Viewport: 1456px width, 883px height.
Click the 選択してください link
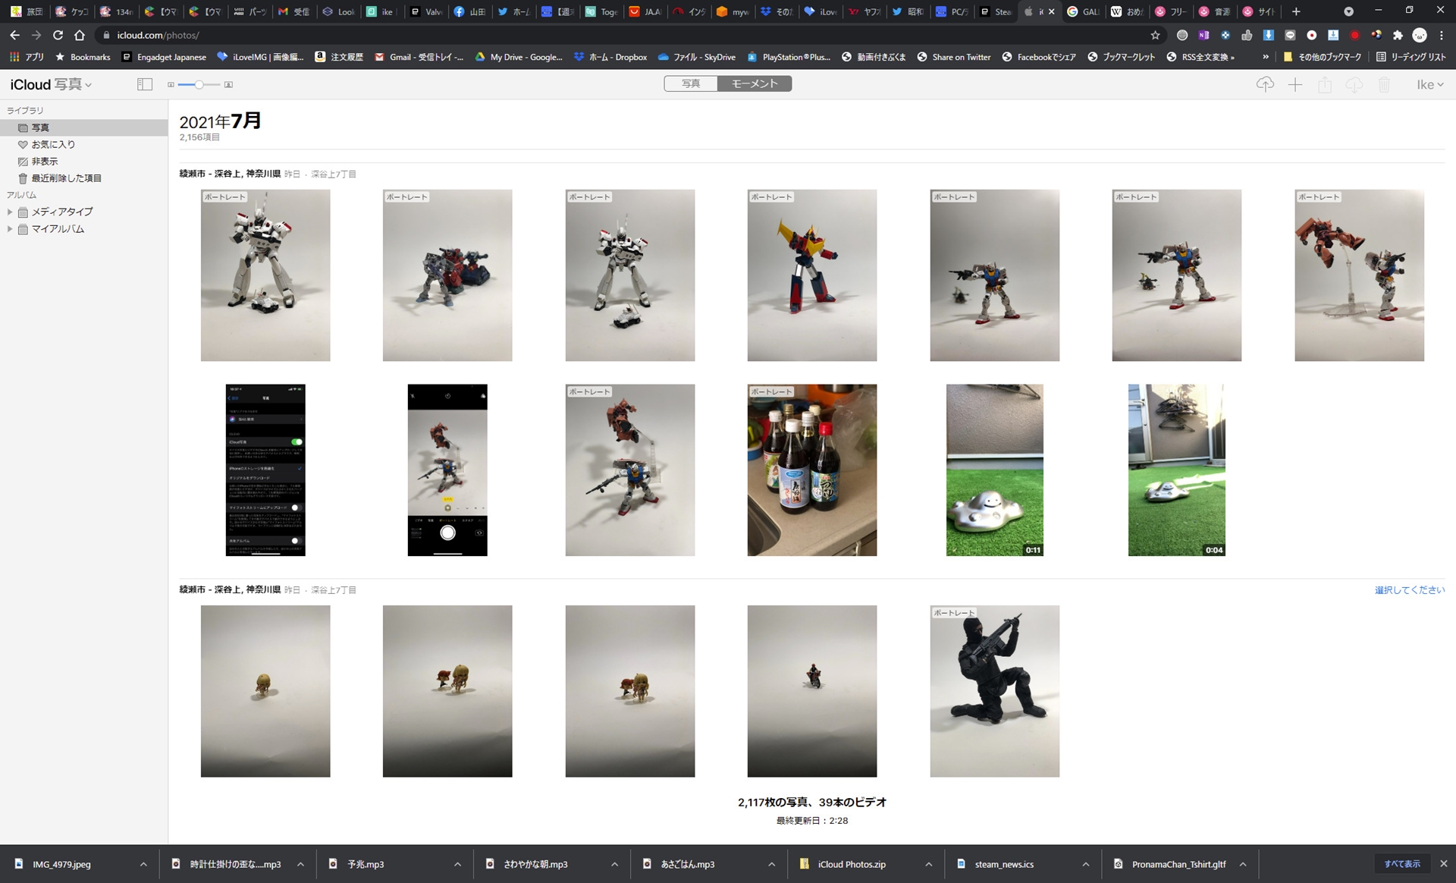1409,589
